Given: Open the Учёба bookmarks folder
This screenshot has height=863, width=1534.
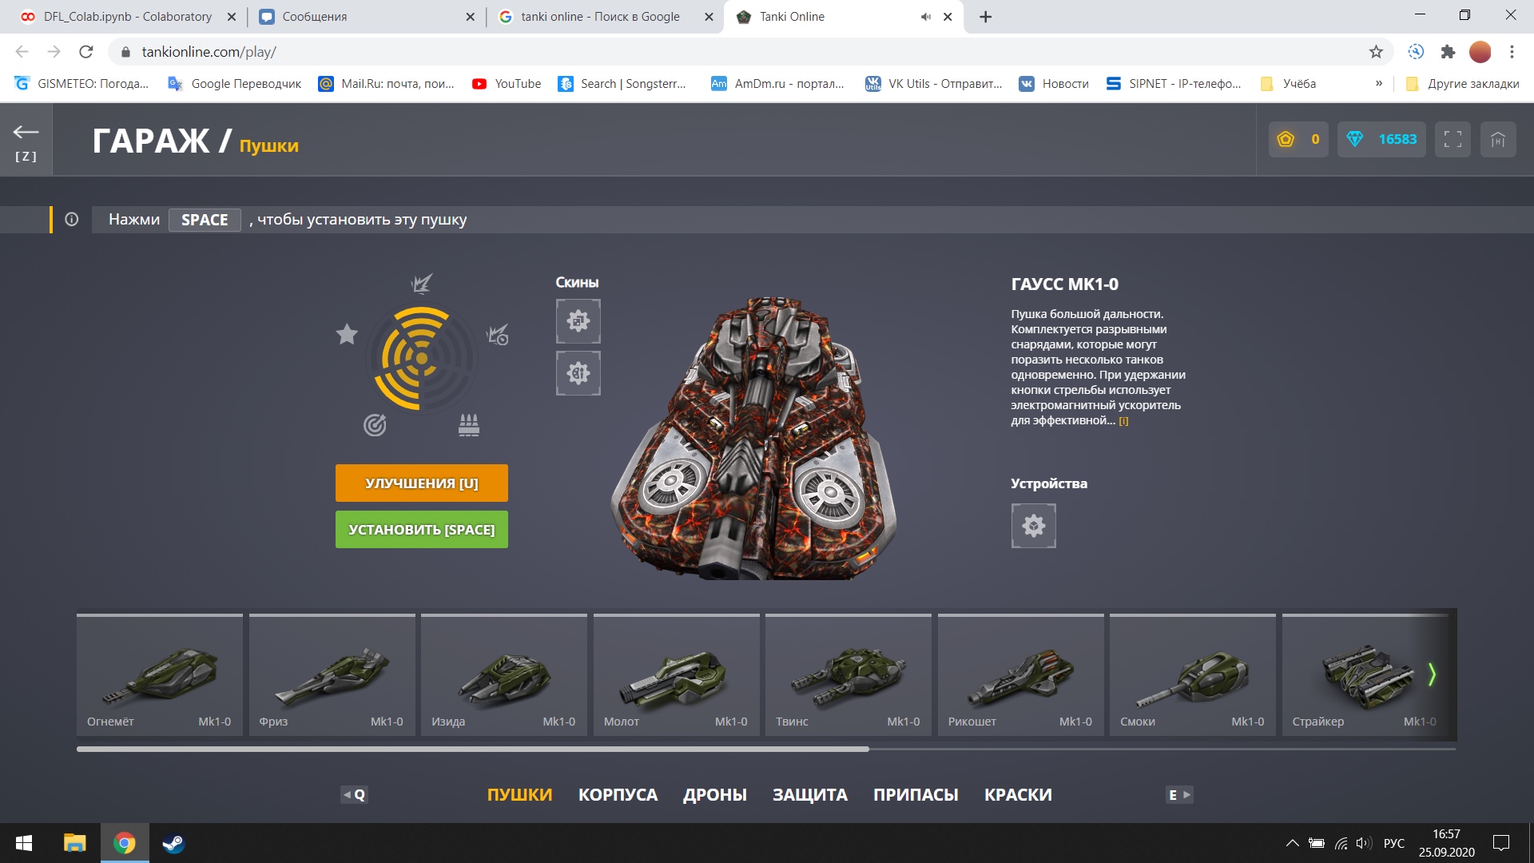Looking at the screenshot, I should point(1288,84).
